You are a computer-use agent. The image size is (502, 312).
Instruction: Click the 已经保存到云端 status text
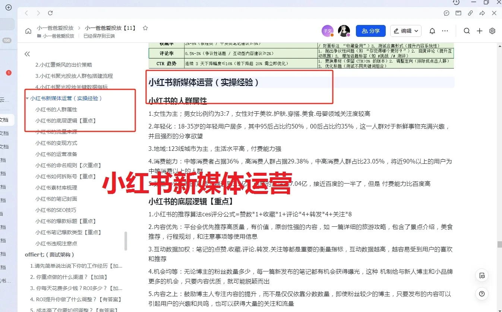pyautogui.click(x=99, y=36)
